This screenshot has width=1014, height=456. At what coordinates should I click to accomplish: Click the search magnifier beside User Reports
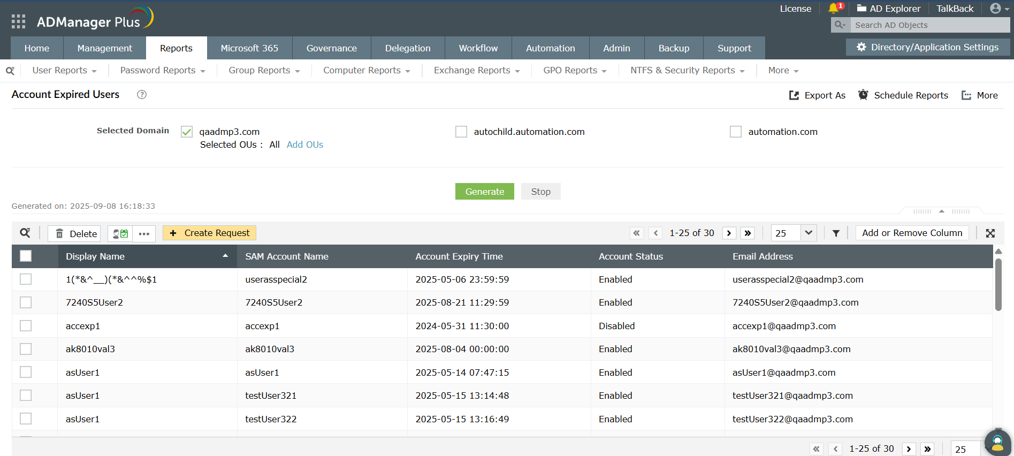point(10,71)
